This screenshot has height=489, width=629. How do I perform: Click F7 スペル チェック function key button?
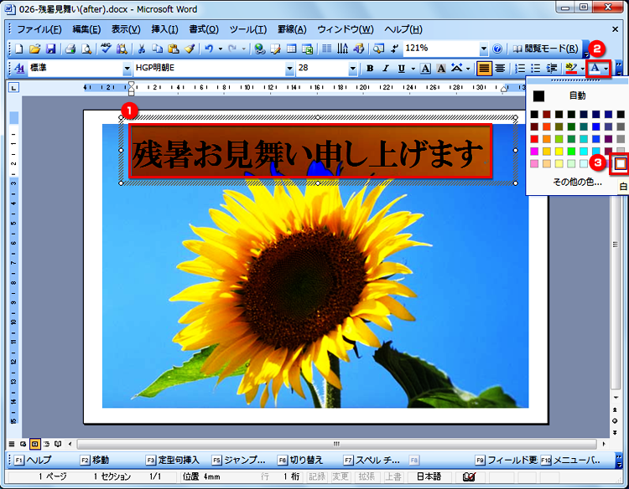372,461
